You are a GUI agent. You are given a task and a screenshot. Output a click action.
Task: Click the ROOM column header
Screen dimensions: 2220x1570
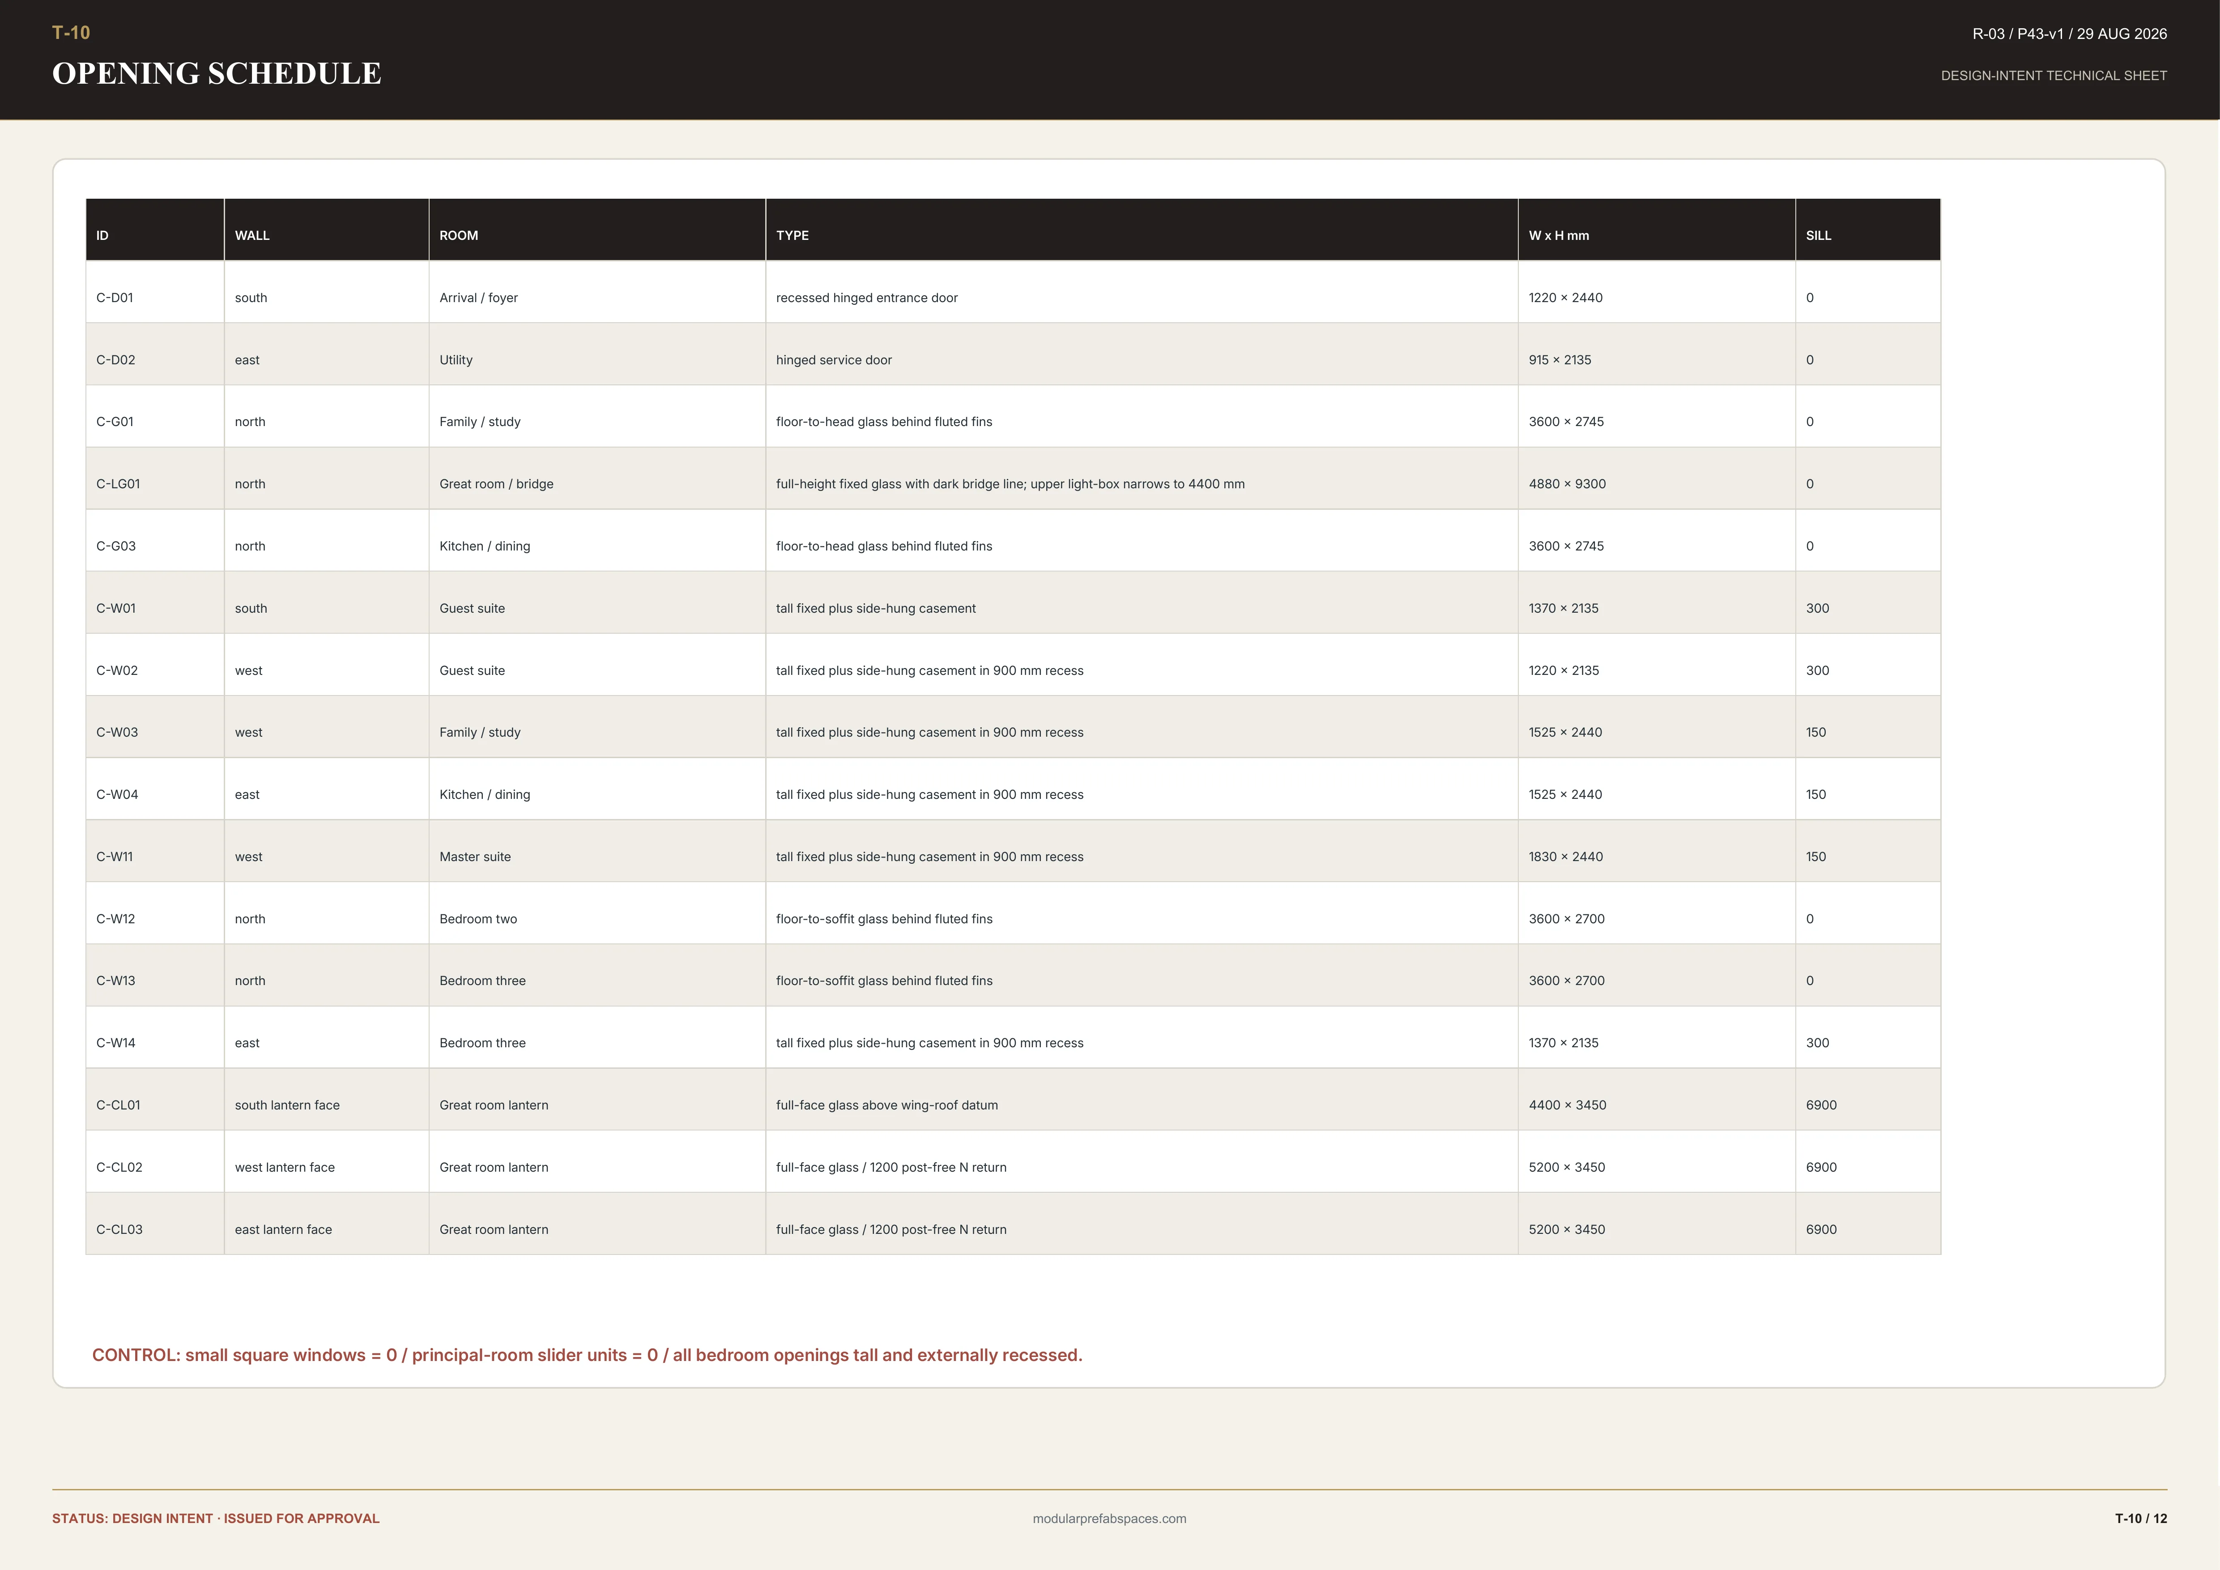pyautogui.click(x=597, y=230)
